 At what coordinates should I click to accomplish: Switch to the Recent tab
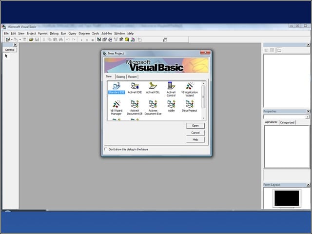[132, 77]
